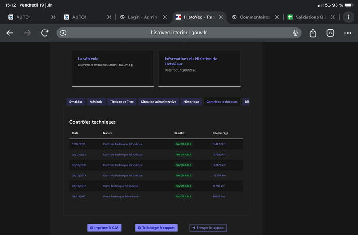Close the Validations tab
Screen dimensions: 358x235
point(332,17)
